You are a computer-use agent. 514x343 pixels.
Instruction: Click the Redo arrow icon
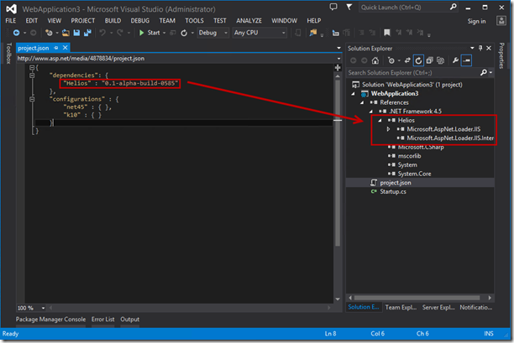click(x=120, y=33)
